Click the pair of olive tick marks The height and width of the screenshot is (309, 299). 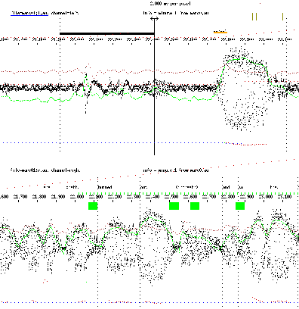pyautogui.click(x=254, y=17)
